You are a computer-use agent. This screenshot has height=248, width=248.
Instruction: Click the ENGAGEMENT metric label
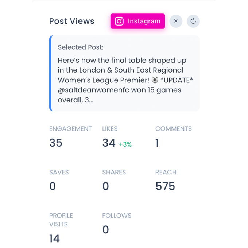pyautogui.click(x=70, y=129)
